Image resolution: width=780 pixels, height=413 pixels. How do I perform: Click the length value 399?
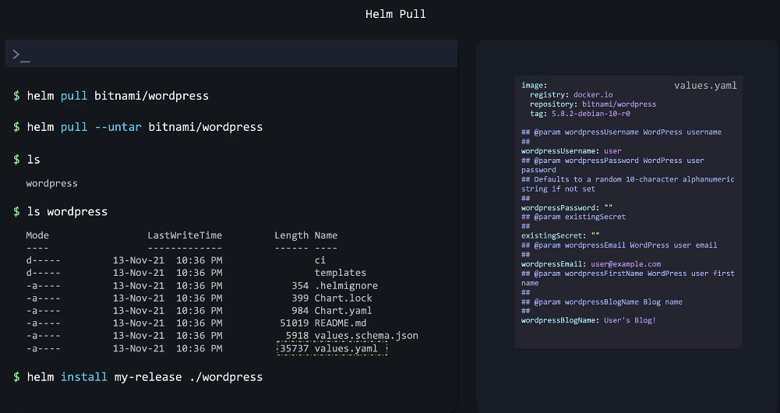pyautogui.click(x=300, y=298)
